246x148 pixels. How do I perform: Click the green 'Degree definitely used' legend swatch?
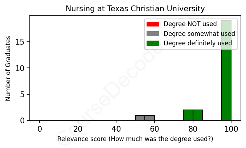[153, 44]
